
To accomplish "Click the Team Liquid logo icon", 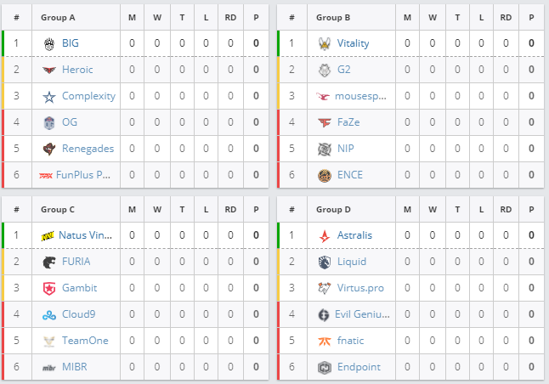I will 325,263.
